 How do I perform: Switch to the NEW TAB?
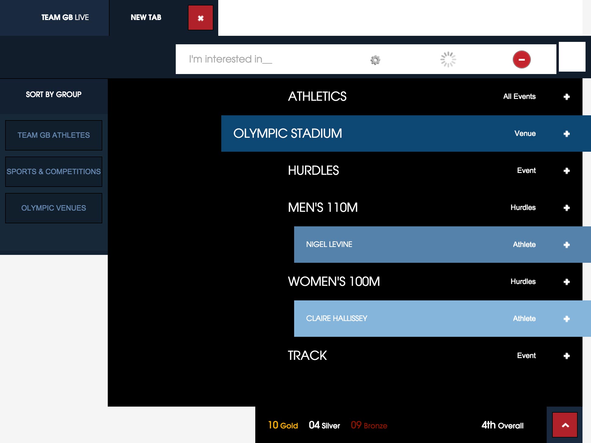click(146, 17)
